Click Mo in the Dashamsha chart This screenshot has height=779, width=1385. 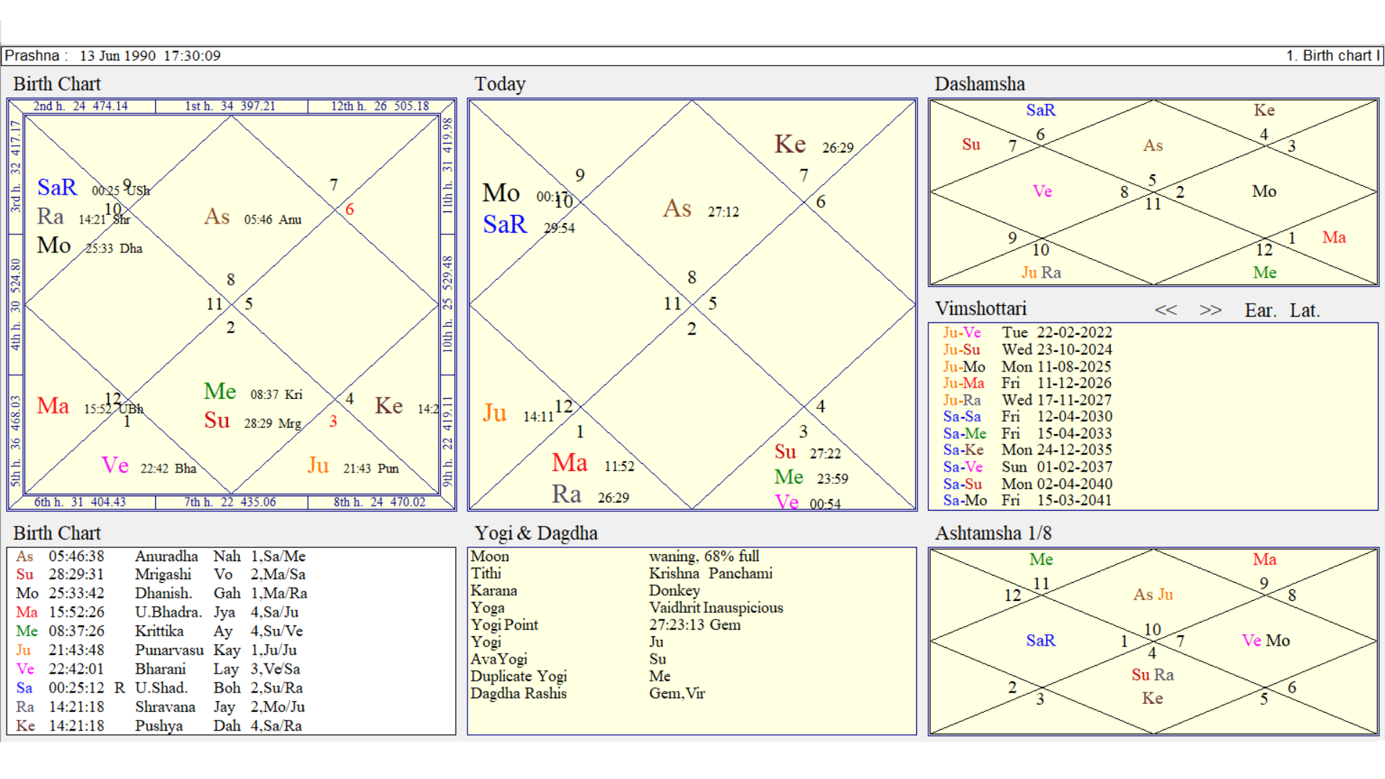click(1264, 191)
